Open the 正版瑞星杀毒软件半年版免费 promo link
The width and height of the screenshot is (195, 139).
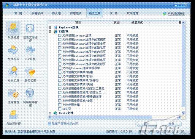[x=30, y=131]
